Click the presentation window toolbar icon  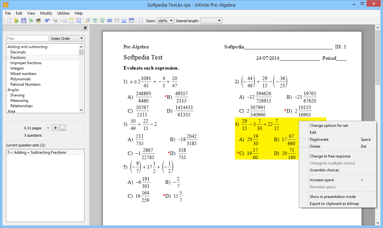(x=131, y=21)
